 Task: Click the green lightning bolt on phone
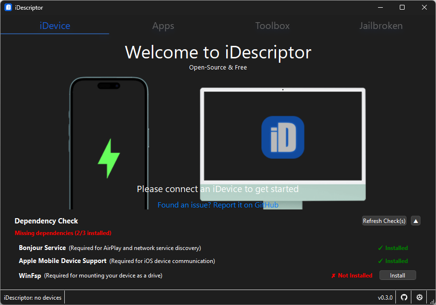tap(109, 159)
